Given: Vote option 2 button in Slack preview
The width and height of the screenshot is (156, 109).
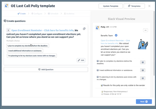Looking at the screenshot, I should tap(143, 70).
